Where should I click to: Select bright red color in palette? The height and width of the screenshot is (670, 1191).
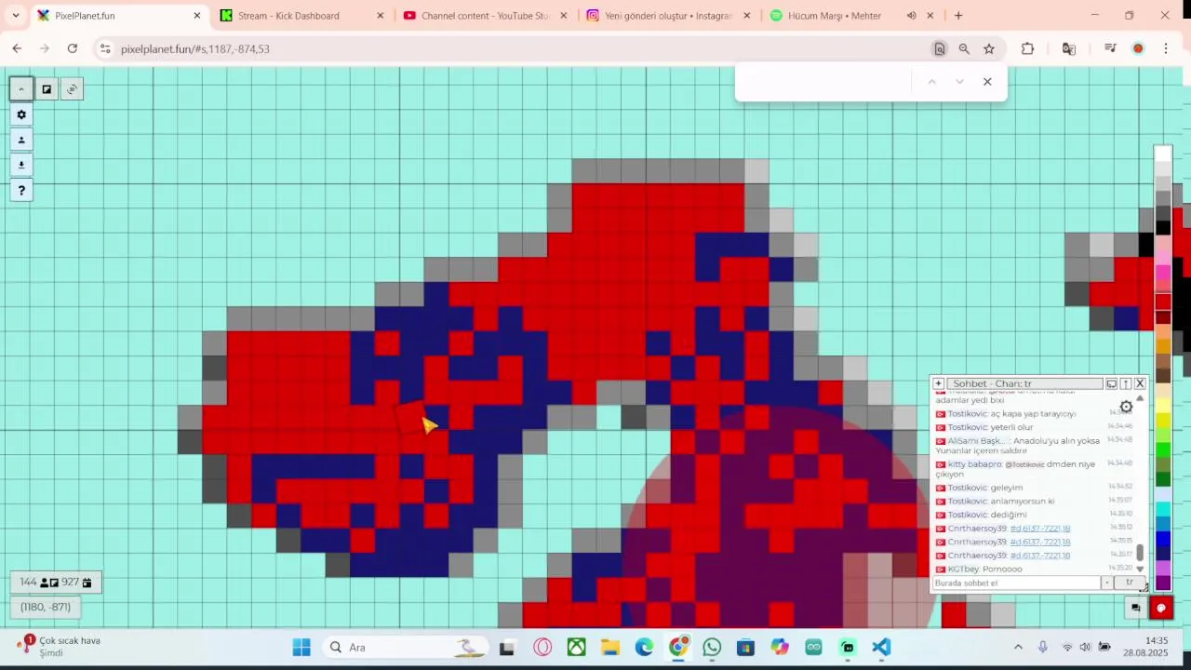tap(1163, 302)
